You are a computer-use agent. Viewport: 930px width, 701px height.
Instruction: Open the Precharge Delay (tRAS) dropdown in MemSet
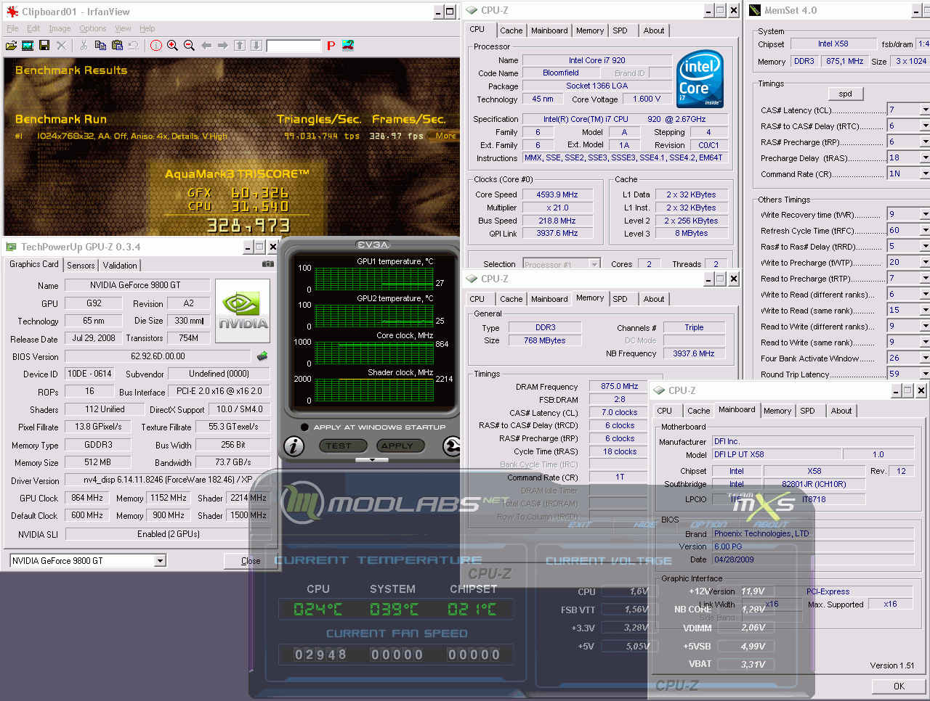click(x=925, y=158)
